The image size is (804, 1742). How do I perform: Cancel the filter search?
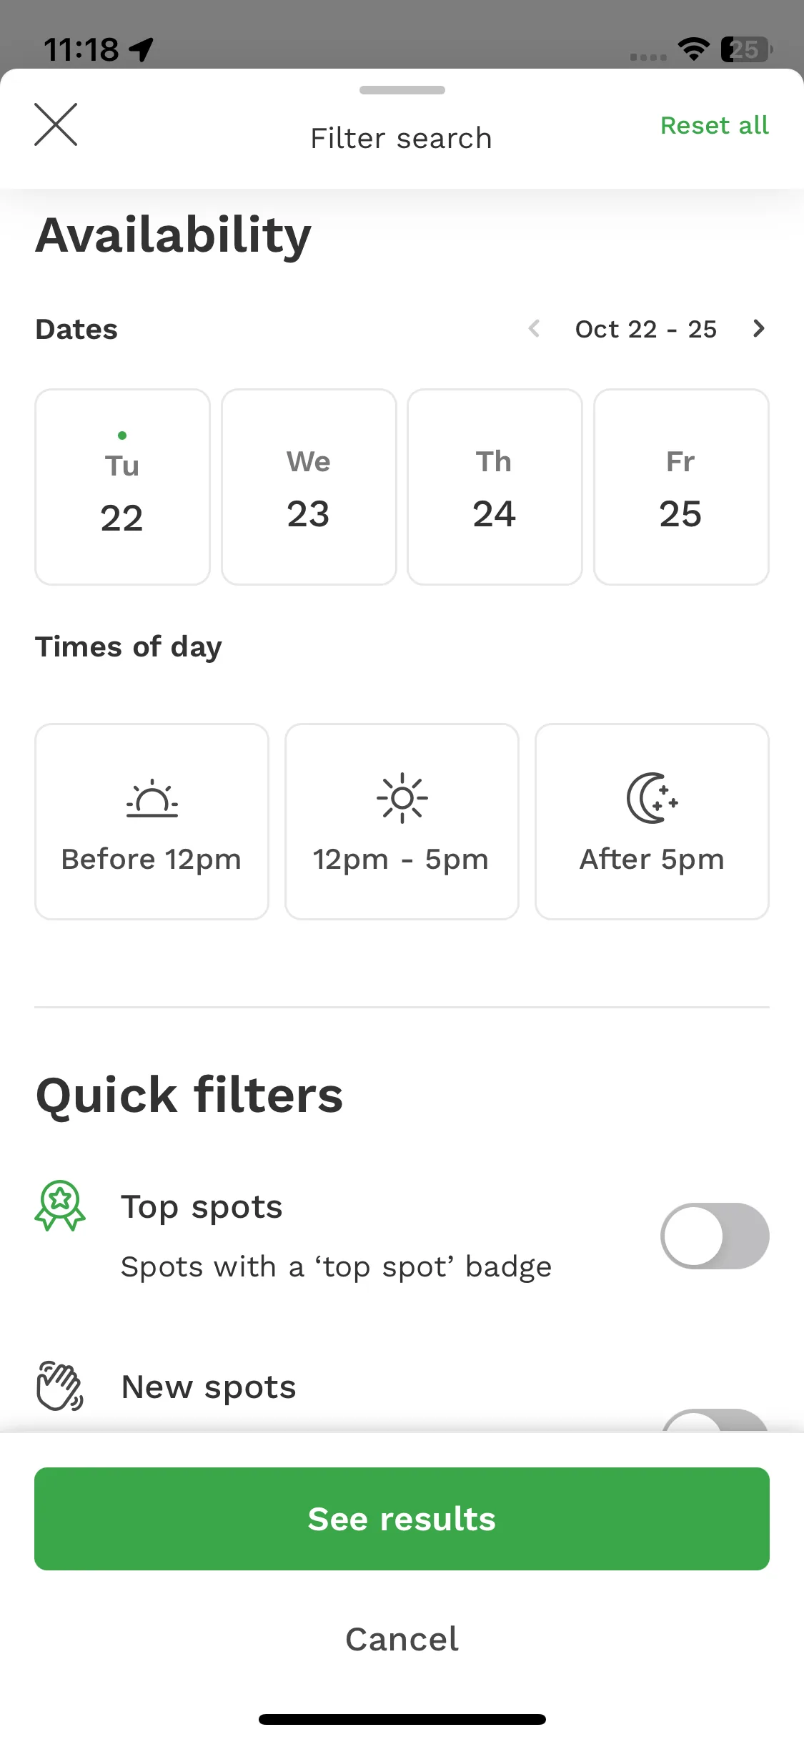[402, 1639]
